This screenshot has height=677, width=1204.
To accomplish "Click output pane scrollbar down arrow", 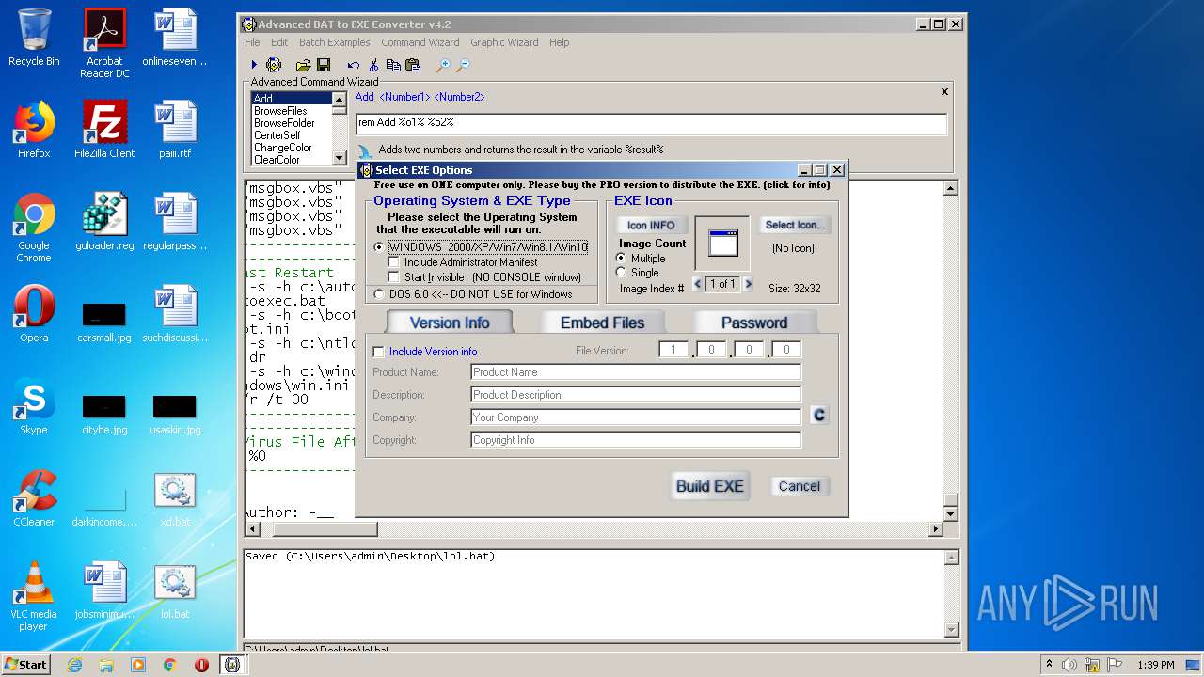I will pyautogui.click(x=951, y=630).
